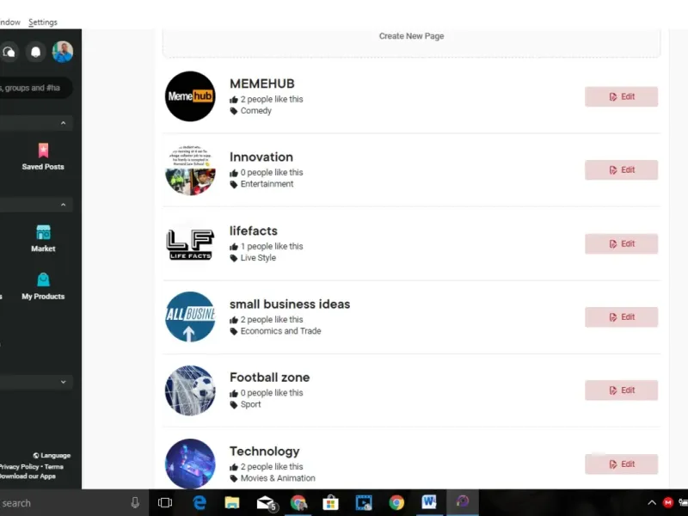Open the Window menu
Viewport: 688px width, 516px height.
pos(10,22)
